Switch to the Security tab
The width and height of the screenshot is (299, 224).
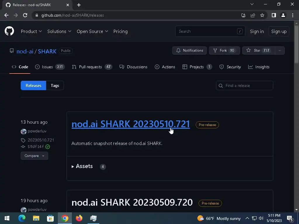pos(230,67)
